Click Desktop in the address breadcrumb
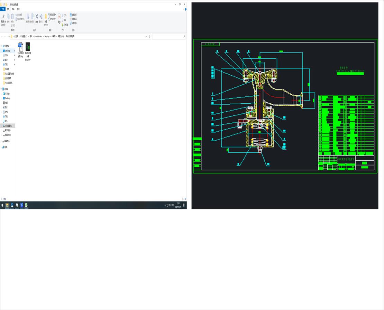Viewport: 384px width, 310px height. point(47,36)
